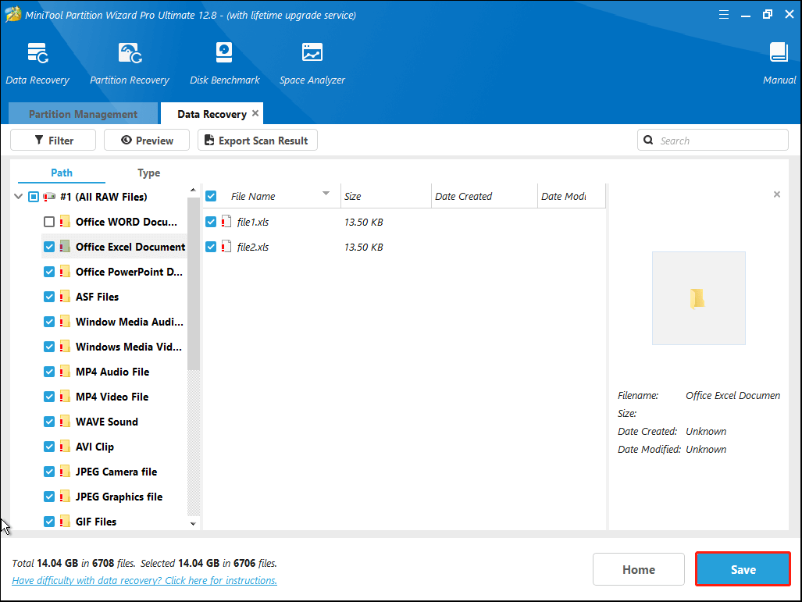
Task: Click the Save button
Action: pyautogui.click(x=742, y=569)
